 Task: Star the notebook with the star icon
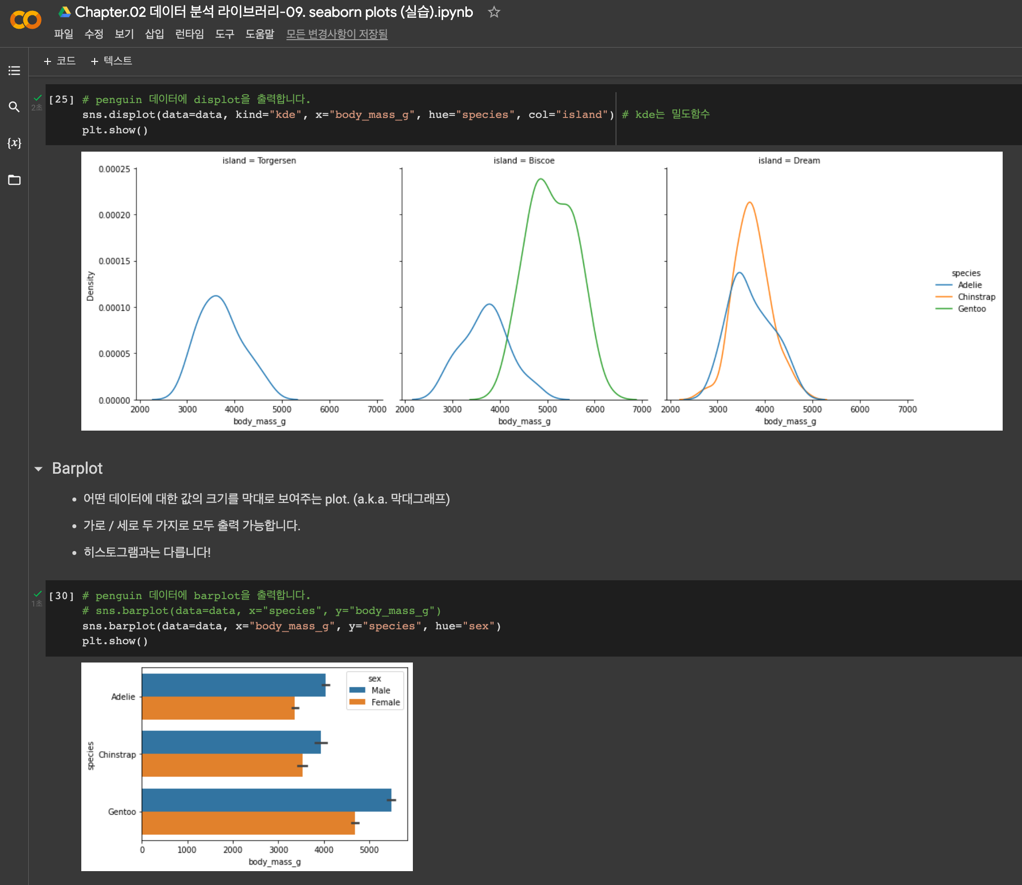(494, 12)
